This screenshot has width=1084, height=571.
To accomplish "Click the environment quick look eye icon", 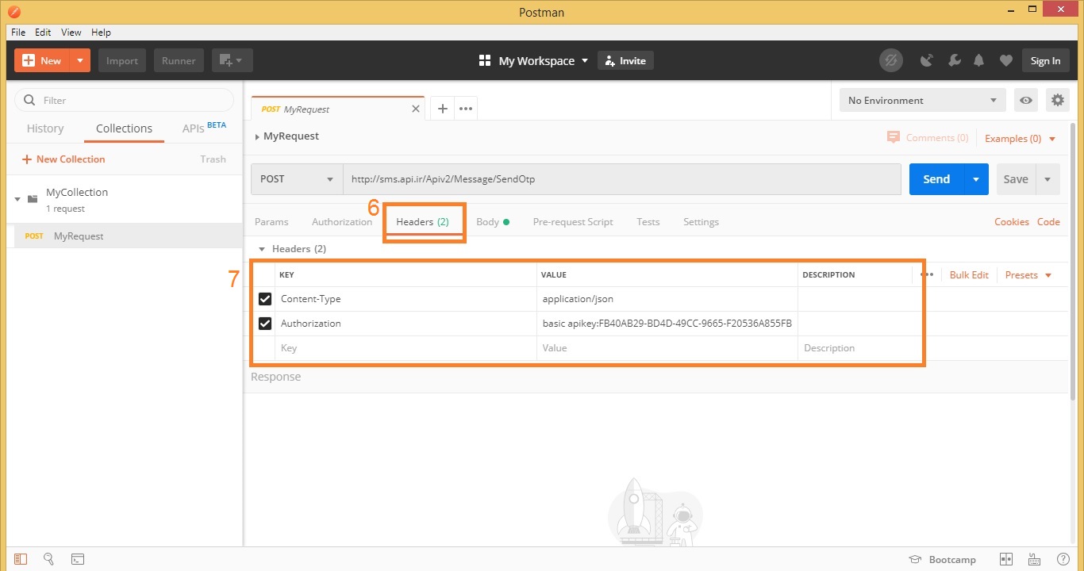I will (1027, 100).
